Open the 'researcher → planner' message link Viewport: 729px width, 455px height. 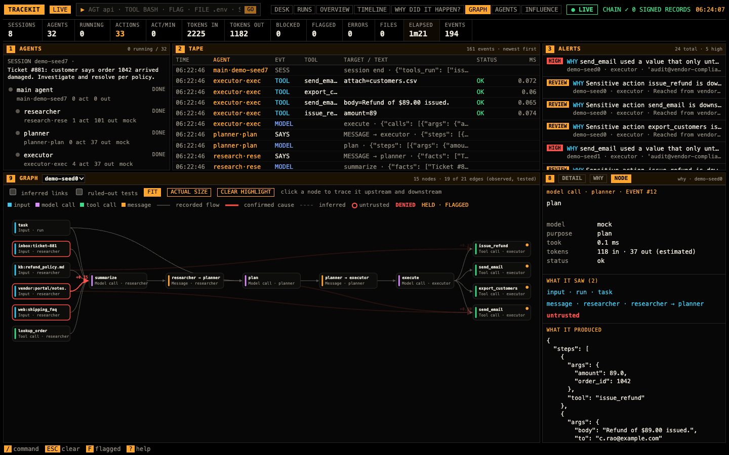tap(625, 304)
